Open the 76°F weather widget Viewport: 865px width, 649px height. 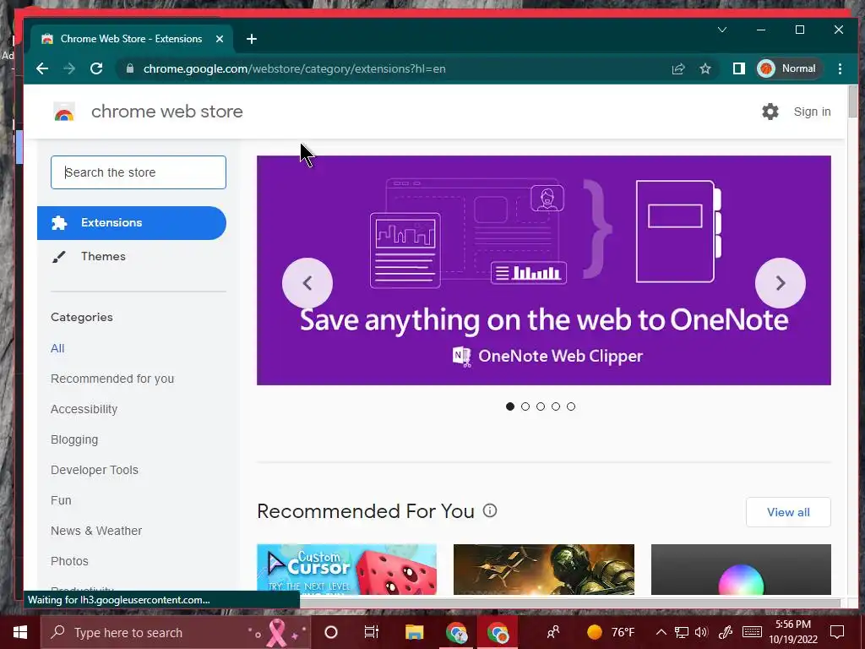611,632
